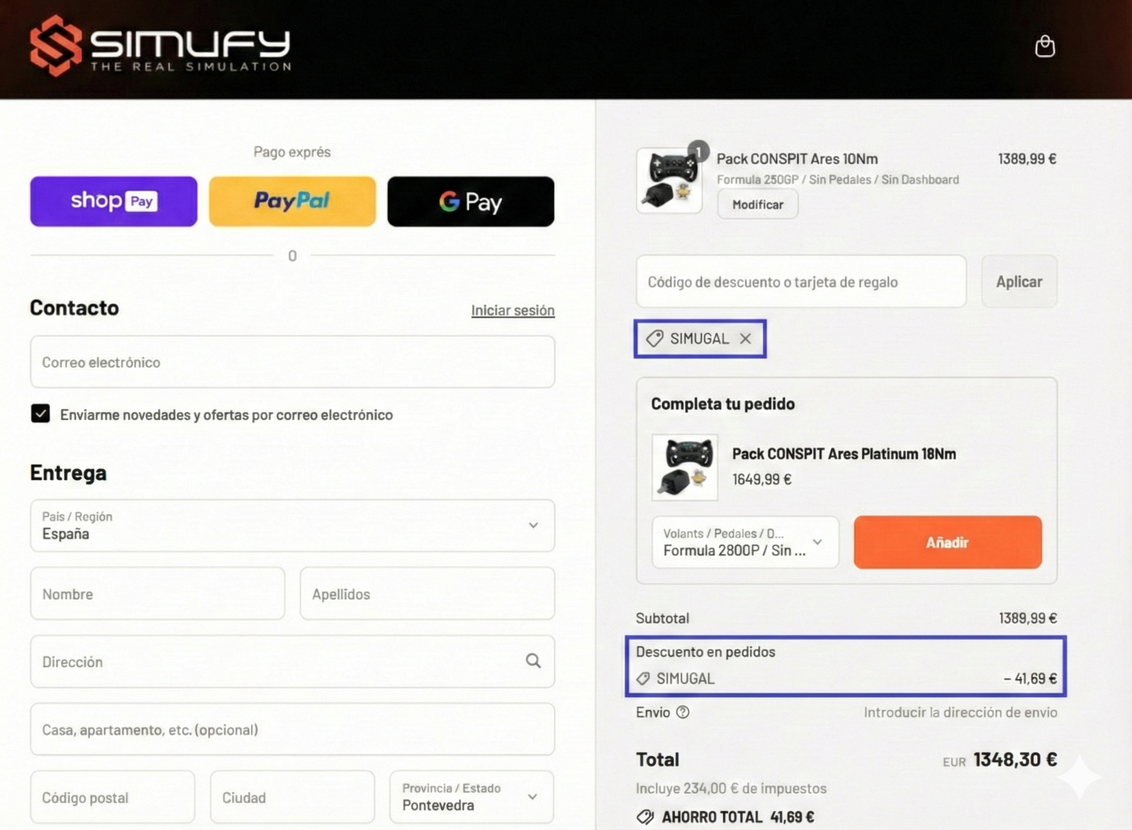Click the tag icon on SIMUGAL chip
The image size is (1132, 830).
pyautogui.click(x=655, y=339)
